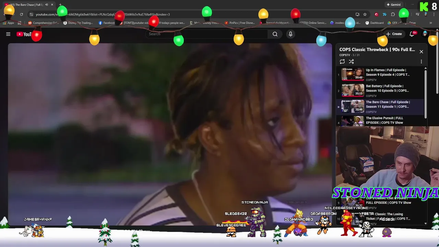Screen dimensions: 439x247
Task: Click the Bat Battery video thumbnail
Action: [353, 90]
